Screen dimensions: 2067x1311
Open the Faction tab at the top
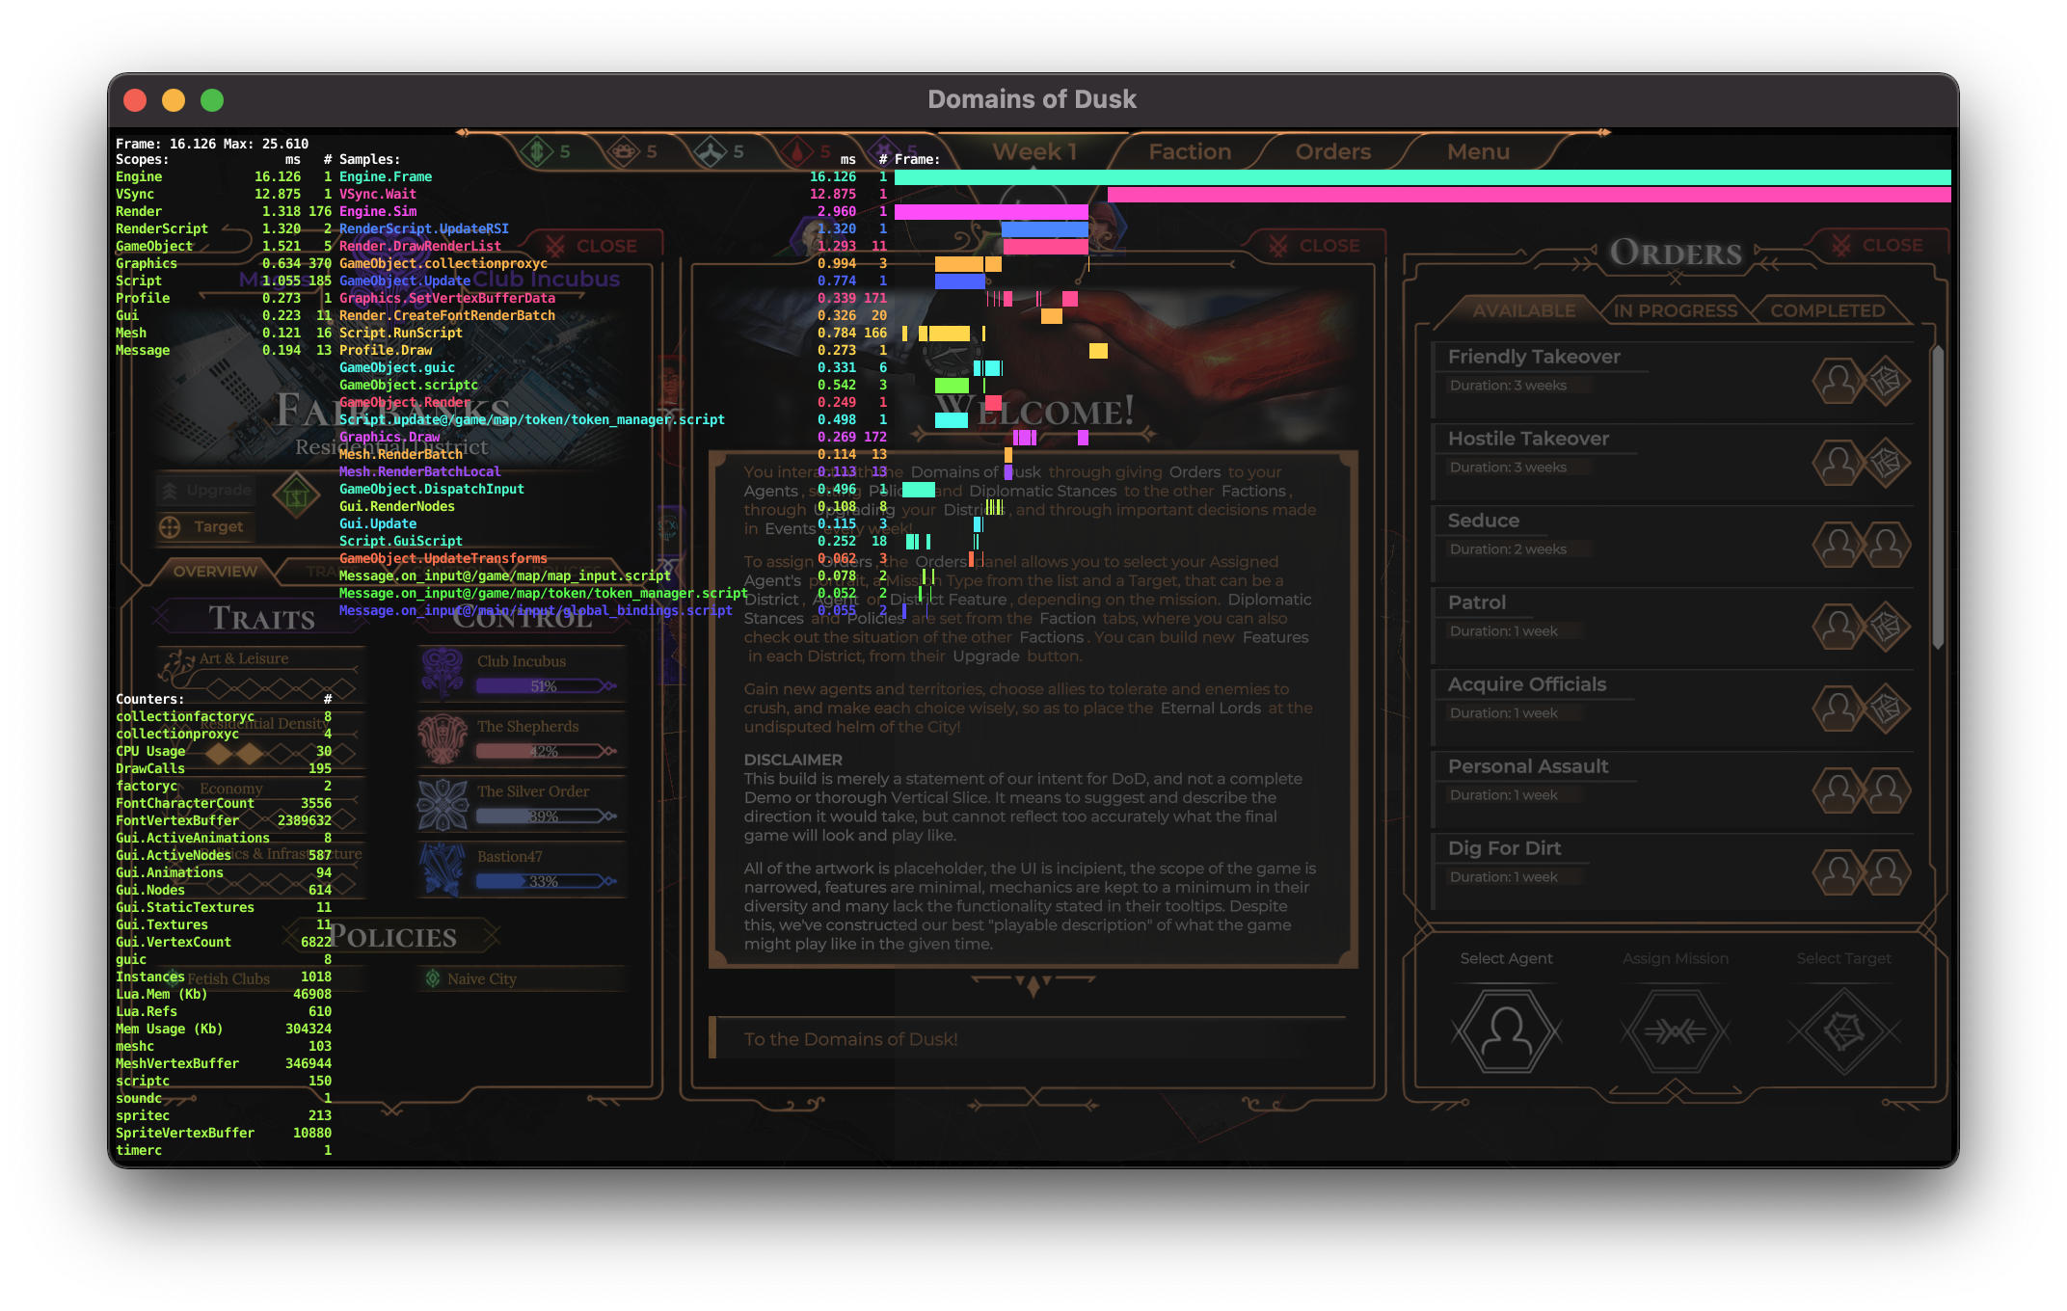point(1189,151)
